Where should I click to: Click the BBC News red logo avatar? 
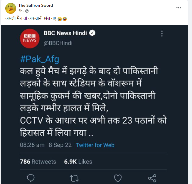[x=29, y=38]
